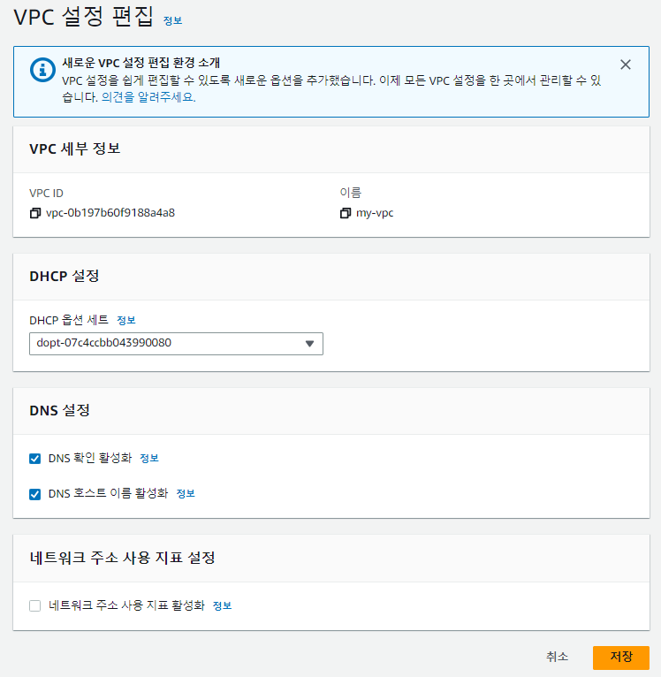Uncheck DNS 확인 활성화 checkbox
661x677 pixels.
coord(35,459)
